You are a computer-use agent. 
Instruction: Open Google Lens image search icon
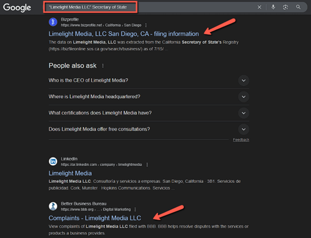click(x=286, y=7)
